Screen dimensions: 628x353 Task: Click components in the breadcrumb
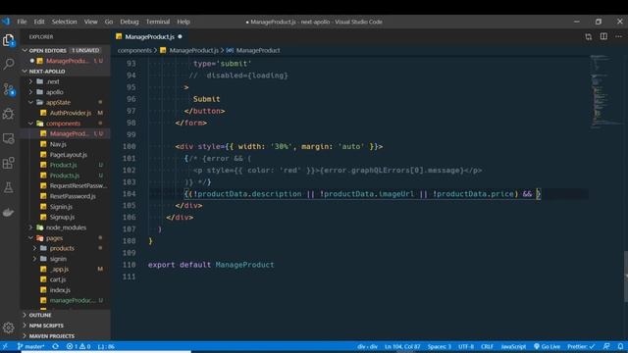tap(134, 50)
